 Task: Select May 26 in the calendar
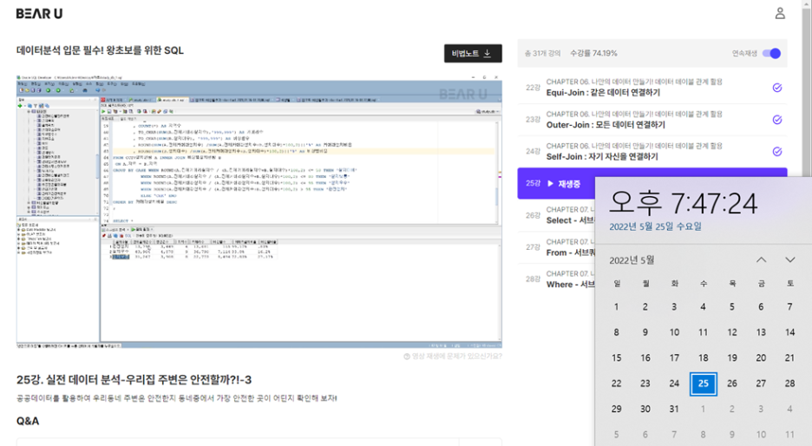tap(732, 384)
